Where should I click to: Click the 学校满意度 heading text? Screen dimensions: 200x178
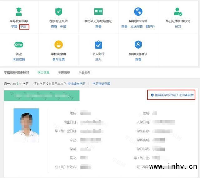[58, 54]
